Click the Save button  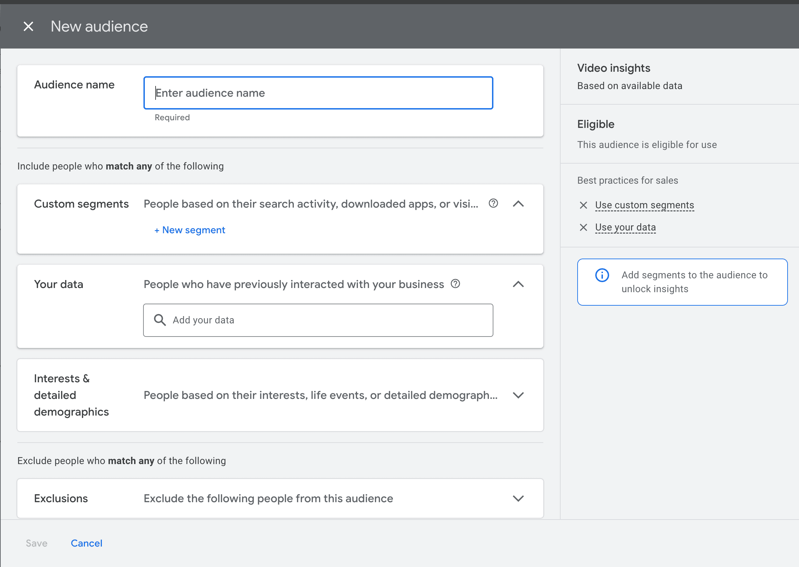coord(37,543)
